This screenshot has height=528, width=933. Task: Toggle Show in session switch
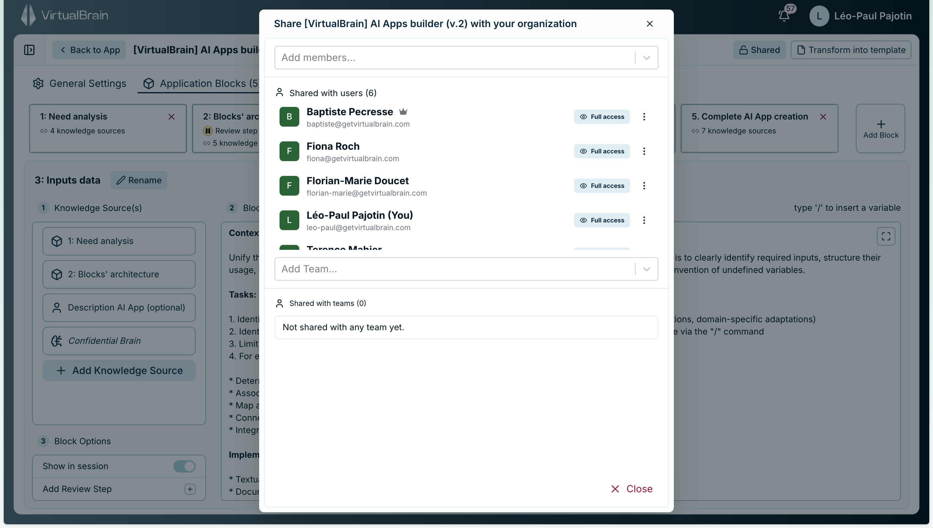coord(185,466)
